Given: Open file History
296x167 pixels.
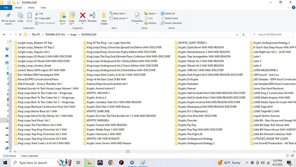Looking at the screenshot, I should tap(150, 23).
